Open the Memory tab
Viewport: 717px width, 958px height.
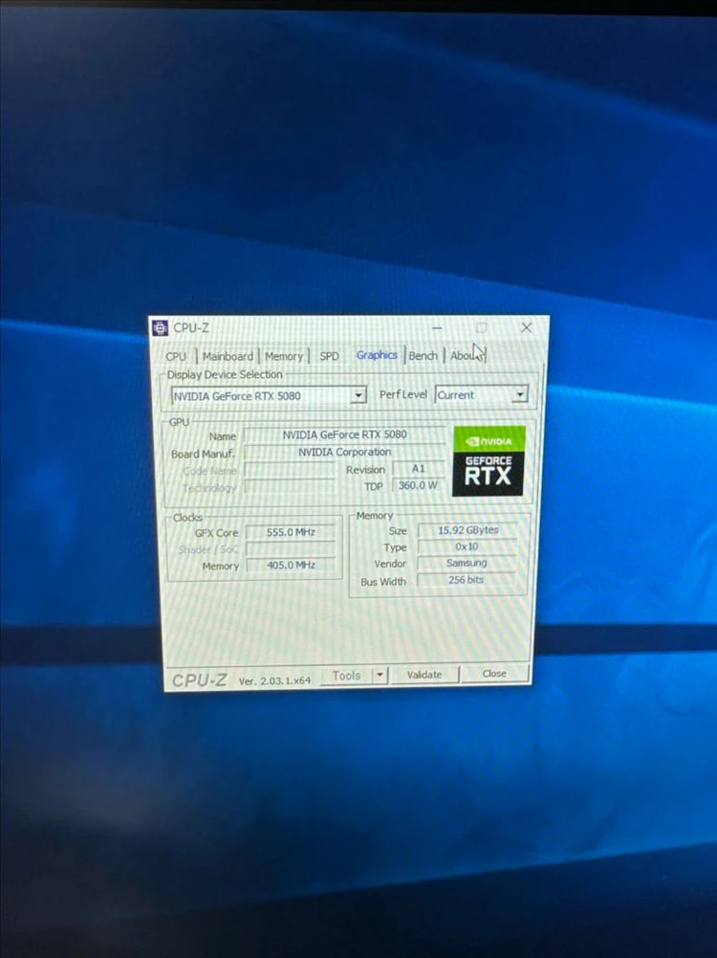click(x=284, y=356)
